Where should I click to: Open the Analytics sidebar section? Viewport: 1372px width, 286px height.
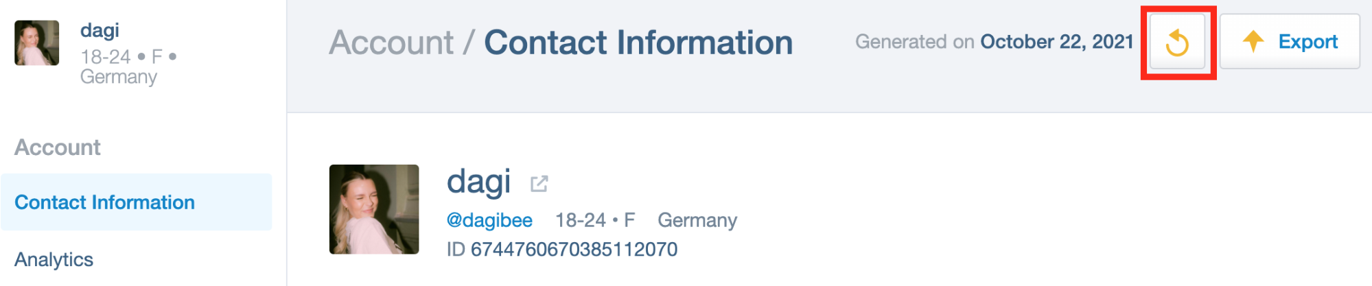[54, 259]
